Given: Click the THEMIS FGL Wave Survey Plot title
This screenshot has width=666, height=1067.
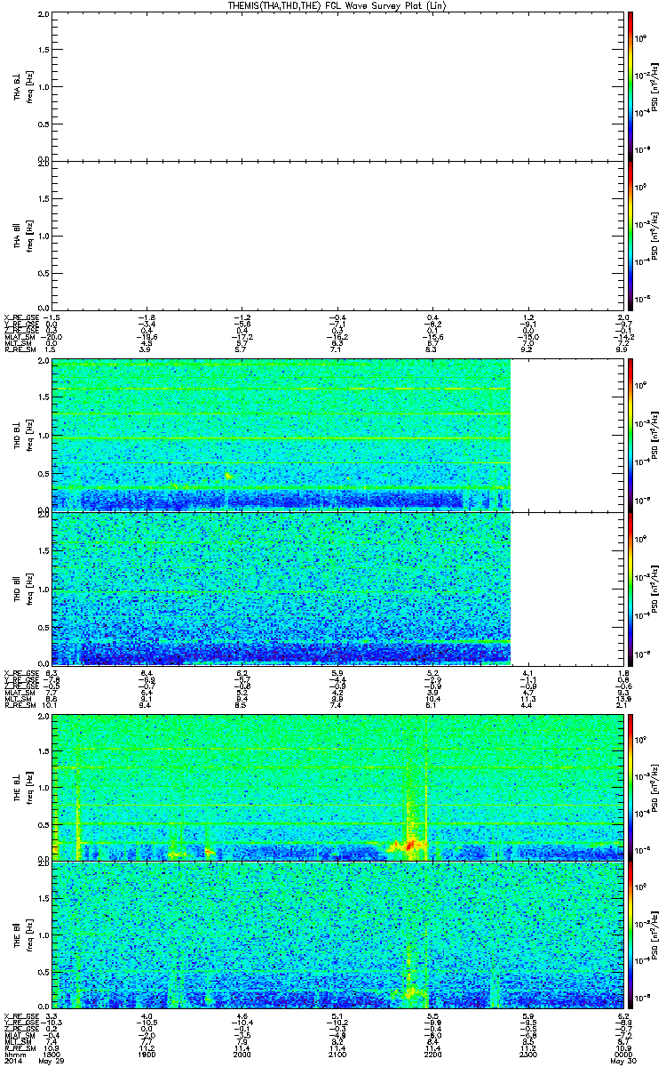Looking at the screenshot, I should click(337, 5).
